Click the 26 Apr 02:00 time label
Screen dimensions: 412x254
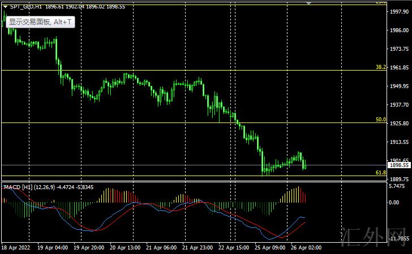(306, 247)
